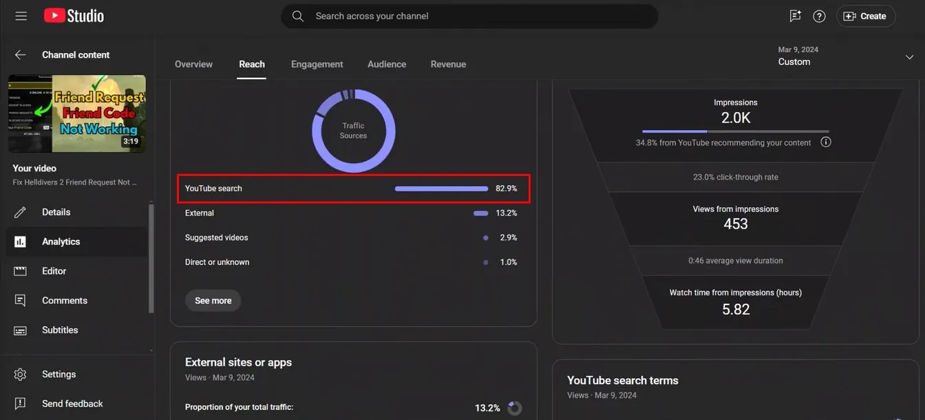The width and height of the screenshot is (925, 420).
Task: Click the YouTube search terms heading
Action: (623, 380)
